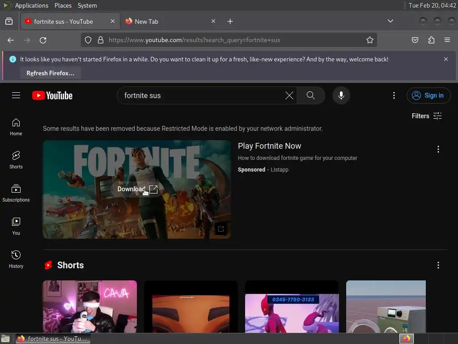458x344 pixels.
Task: Open the YouTube guide hamburger menu
Action: click(x=16, y=95)
